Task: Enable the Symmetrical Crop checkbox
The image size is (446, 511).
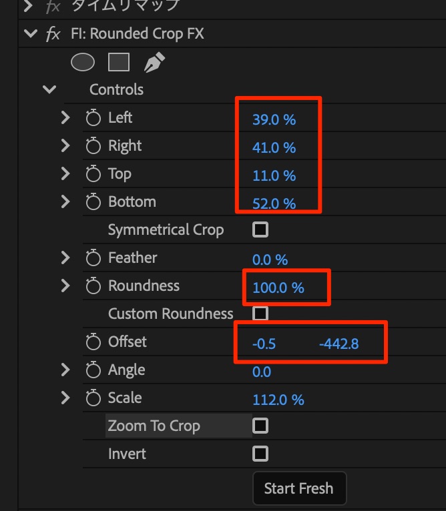Action: [x=260, y=230]
